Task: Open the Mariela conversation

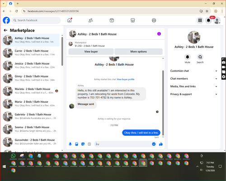Action: coord(31,91)
